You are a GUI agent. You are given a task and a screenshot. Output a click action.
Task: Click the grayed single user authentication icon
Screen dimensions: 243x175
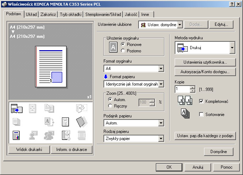[x=33, y=135]
